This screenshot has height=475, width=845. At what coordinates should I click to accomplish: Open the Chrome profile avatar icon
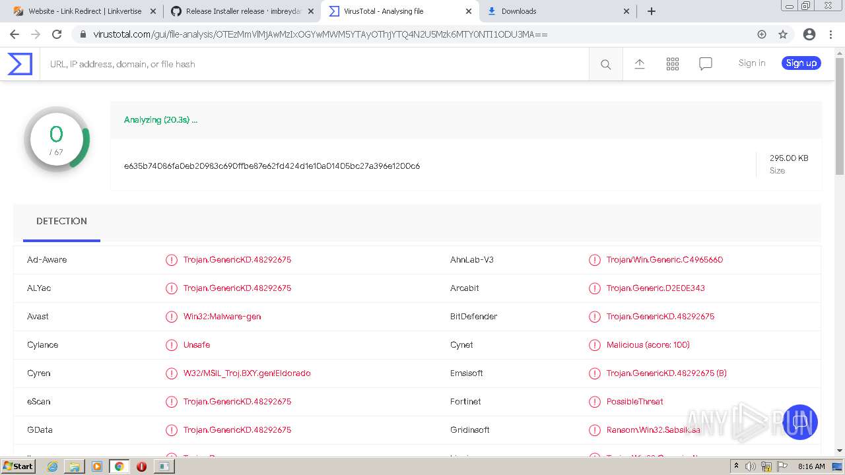pos(809,34)
